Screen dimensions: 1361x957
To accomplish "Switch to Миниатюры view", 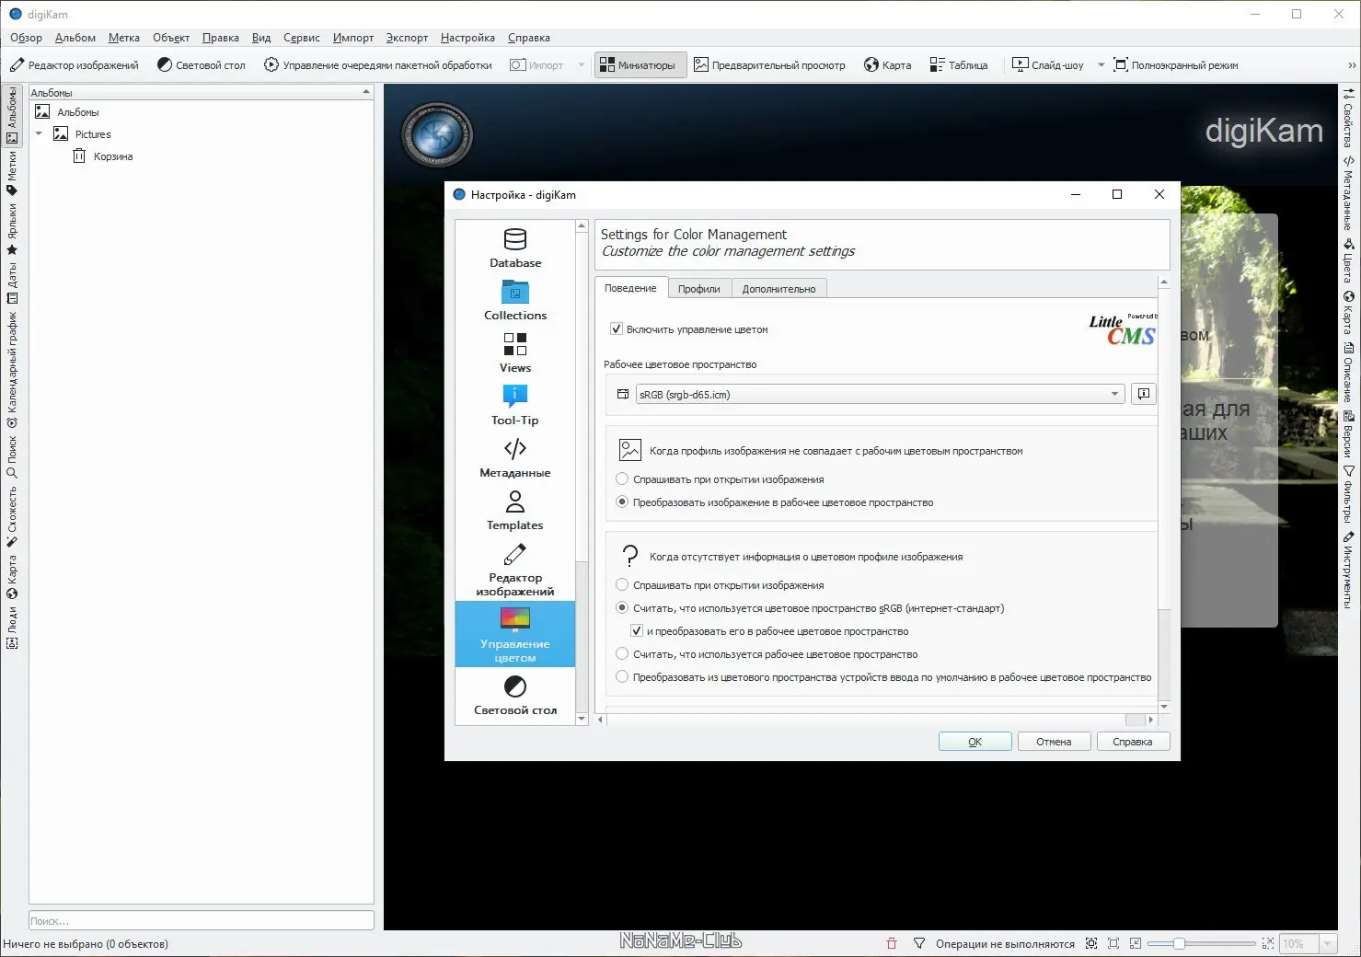I will click(640, 65).
